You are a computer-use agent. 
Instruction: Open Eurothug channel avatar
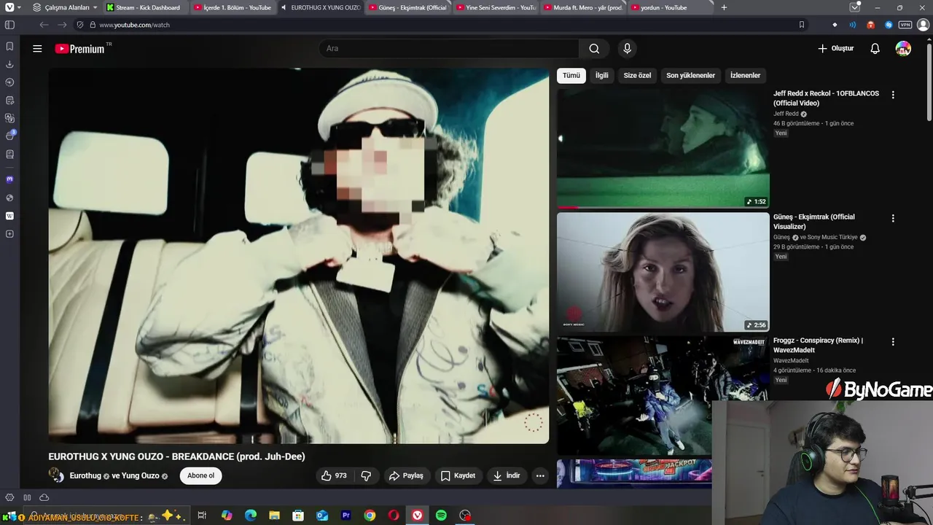coord(56,475)
